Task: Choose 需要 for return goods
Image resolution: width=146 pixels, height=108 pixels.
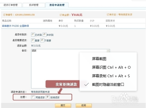Action: (33, 40)
